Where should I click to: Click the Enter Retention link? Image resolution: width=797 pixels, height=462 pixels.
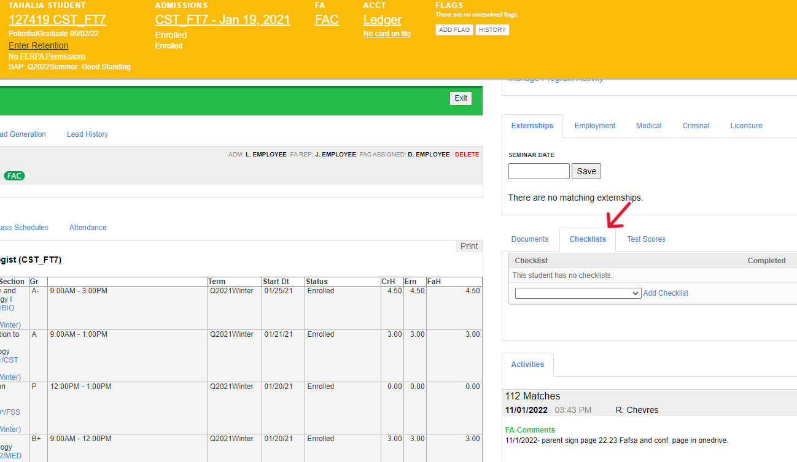pyautogui.click(x=38, y=45)
